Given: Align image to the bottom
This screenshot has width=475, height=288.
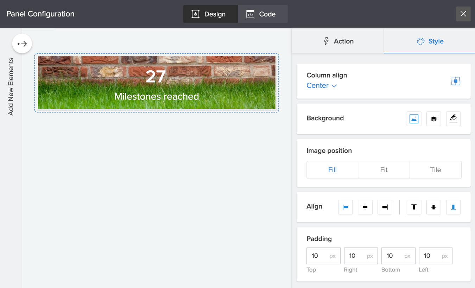Looking at the screenshot, I should (x=453, y=207).
